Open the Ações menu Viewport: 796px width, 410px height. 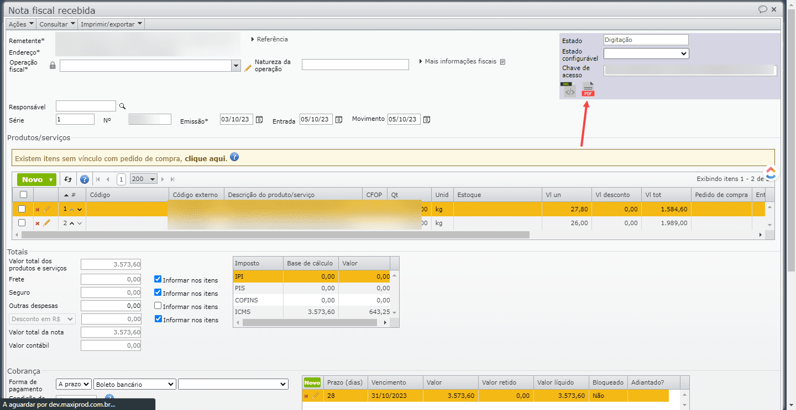(22, 24)
